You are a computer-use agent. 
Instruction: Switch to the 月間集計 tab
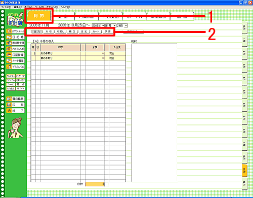click(x=87, y=16)
